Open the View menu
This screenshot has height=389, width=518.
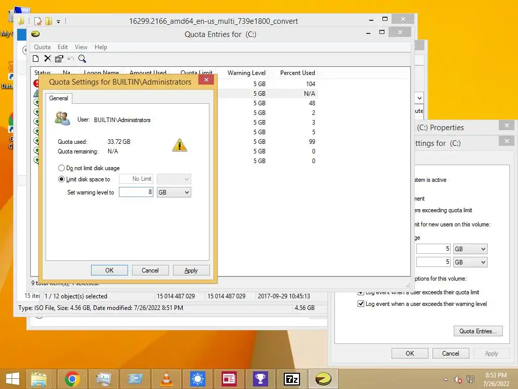[x=81, y=47]
